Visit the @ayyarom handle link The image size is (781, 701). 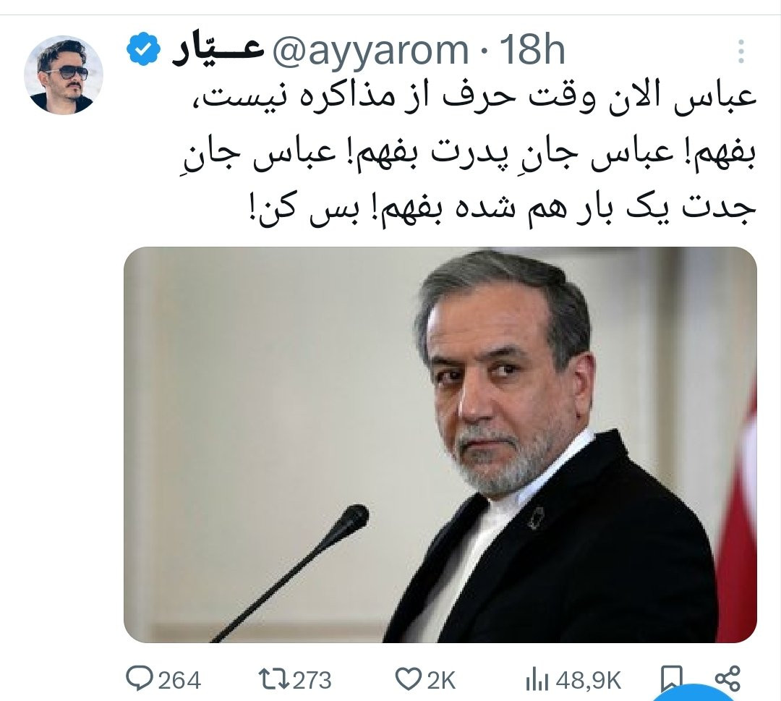(x=369, y=51)
